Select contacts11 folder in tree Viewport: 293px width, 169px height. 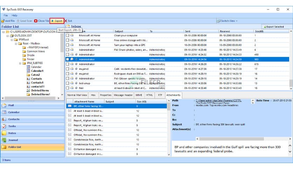(x=38, y=87)
